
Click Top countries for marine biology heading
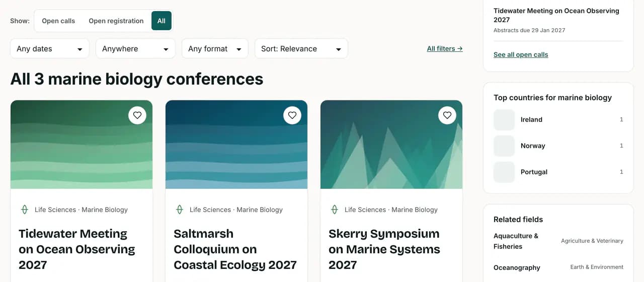pyautogui.click(x=552, y=98)
